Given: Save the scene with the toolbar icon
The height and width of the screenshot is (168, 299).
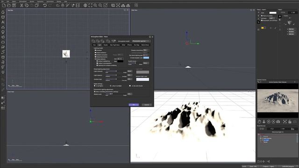Looking at the screenshot, I should tap(14, 5).
